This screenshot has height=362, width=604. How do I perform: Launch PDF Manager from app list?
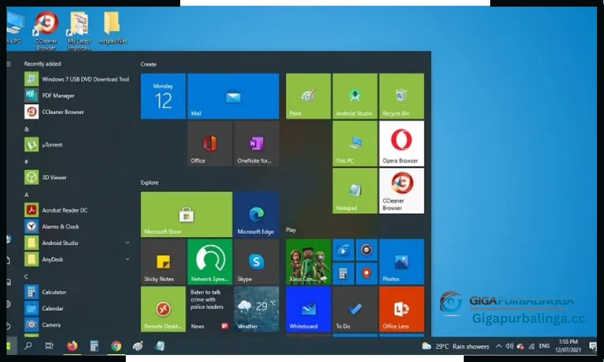click(78, 96)
